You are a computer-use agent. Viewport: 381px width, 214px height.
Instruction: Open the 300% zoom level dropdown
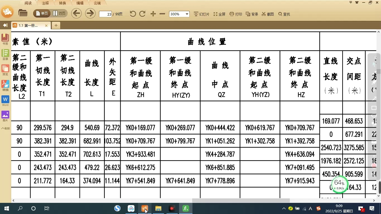tap(179, 14)
